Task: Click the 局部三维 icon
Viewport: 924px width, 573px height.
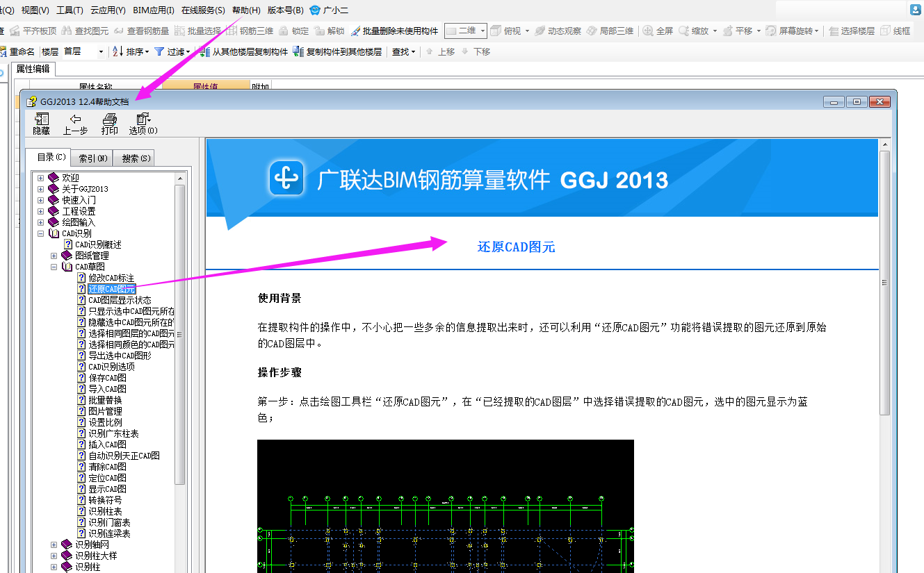Action: (x=592, y=31)
